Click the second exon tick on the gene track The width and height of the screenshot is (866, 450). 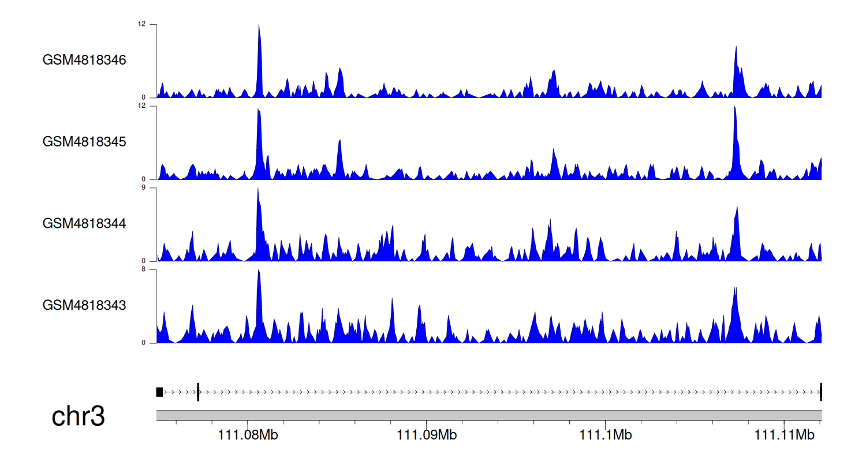[x=198, y=392]
